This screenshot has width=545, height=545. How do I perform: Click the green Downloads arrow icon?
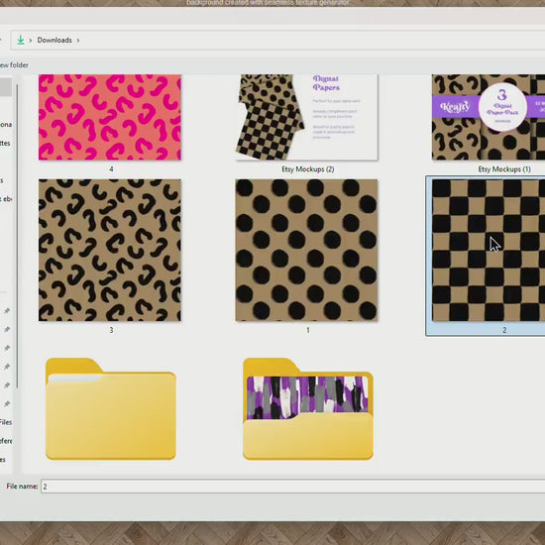click(x=21, y=40)
